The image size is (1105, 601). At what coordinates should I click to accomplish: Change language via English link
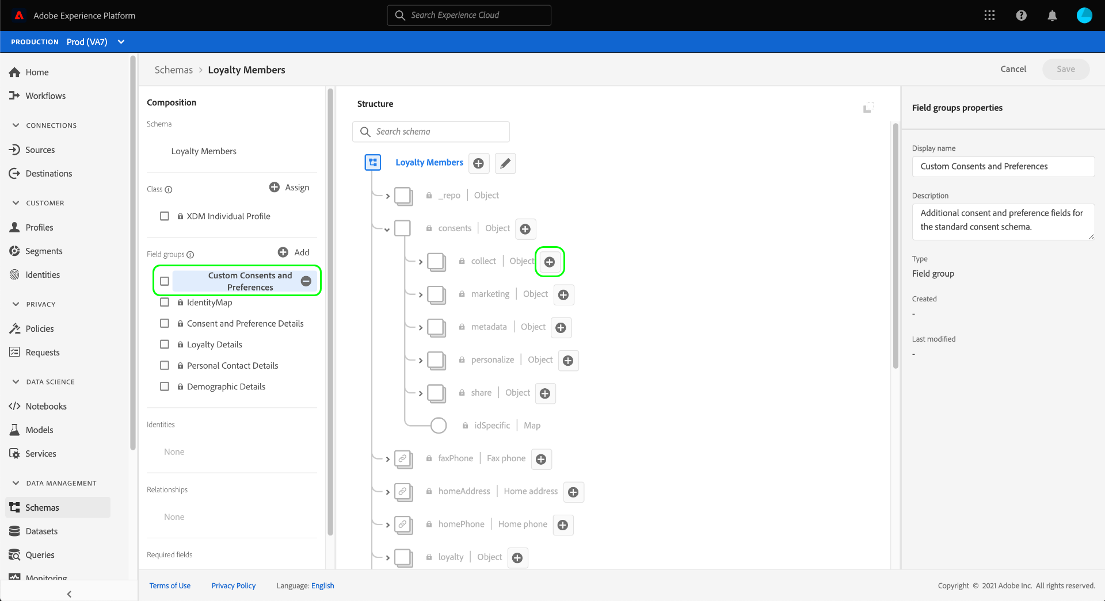click(x=323, y=586)
